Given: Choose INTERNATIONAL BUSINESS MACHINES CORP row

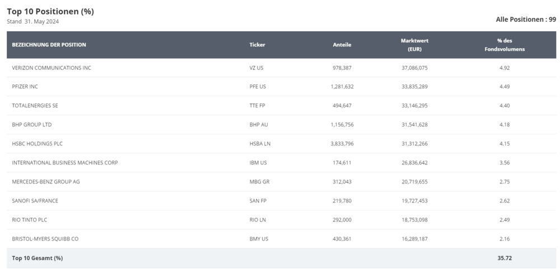Looking at the screenshot, I should (65, 163).
